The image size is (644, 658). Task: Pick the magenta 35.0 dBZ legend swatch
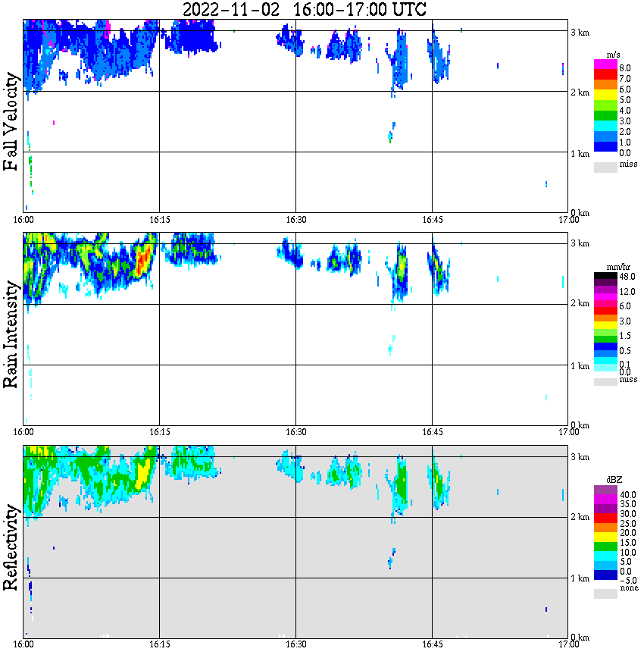[x=605, y=499]
